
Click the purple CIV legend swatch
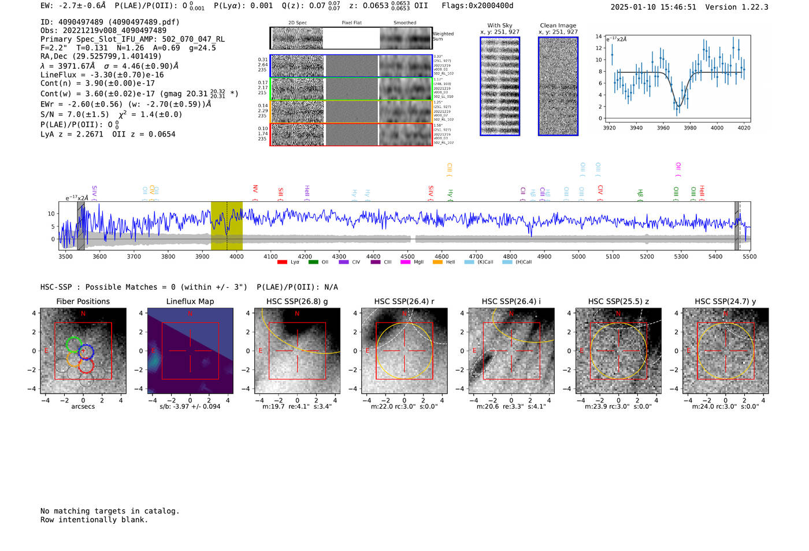[x=344, y=262]
